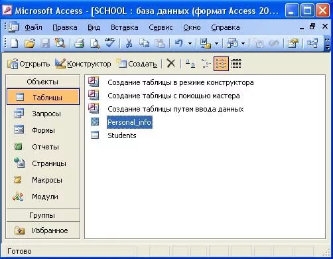This screenshot has width=333, height=259.
Task: Expand toolbar options chevron at right edge
Action: pyautogui.click(x=327, y=44)
